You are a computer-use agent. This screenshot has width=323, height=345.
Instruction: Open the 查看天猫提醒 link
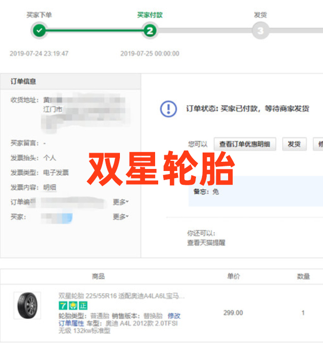tap(206, 243)
